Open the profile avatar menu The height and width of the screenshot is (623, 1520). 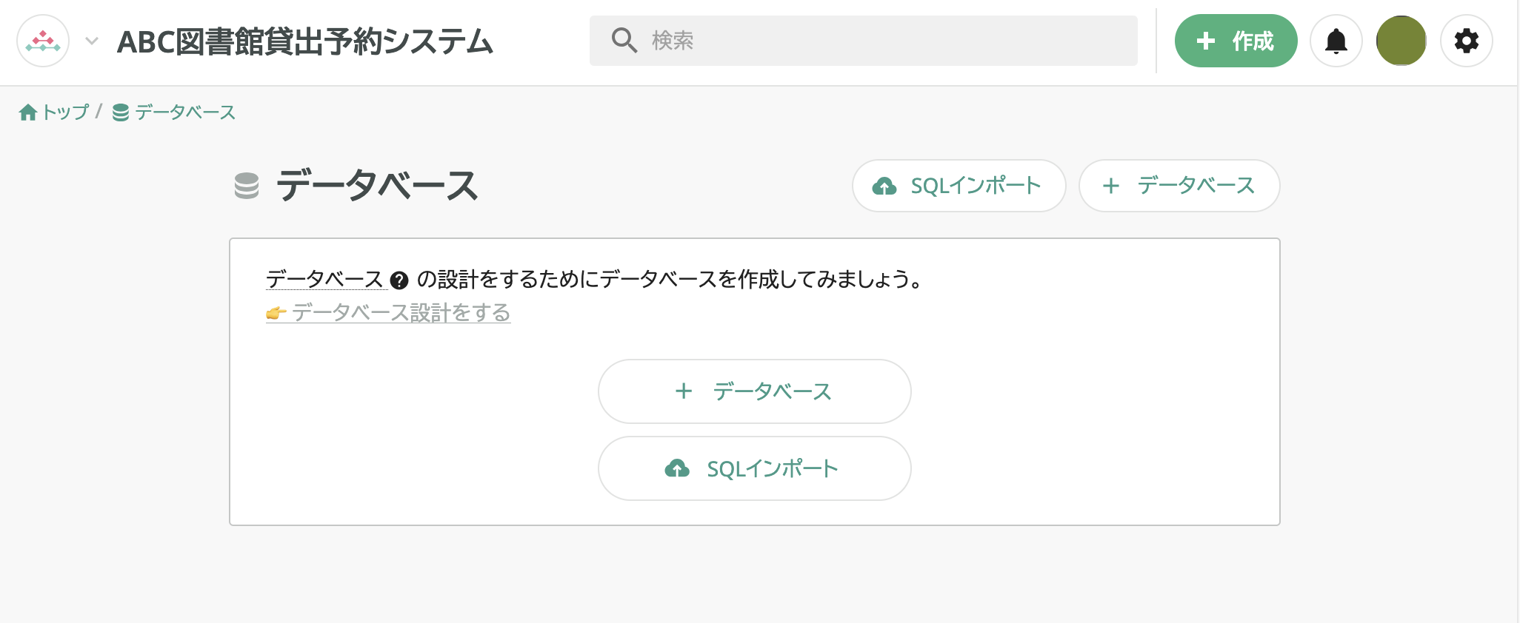click(x=1401, y=41)
